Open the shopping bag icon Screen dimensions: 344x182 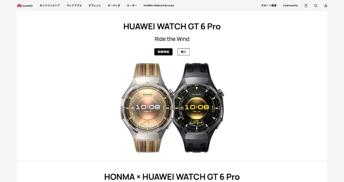pyautogui.click(x=306, y=5)
